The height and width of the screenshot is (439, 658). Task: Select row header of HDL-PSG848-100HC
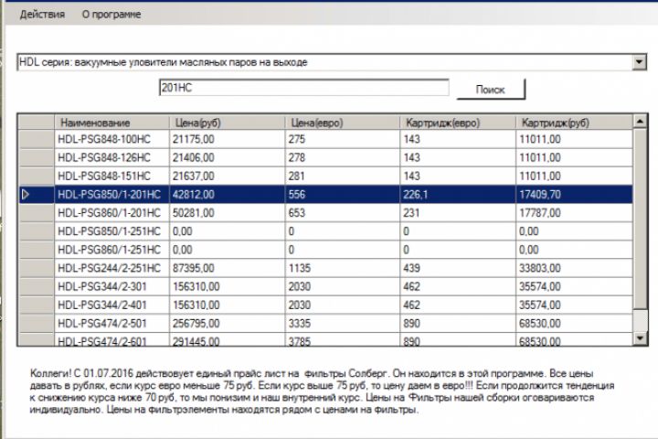pyautogui.click(x=36, y=139)
